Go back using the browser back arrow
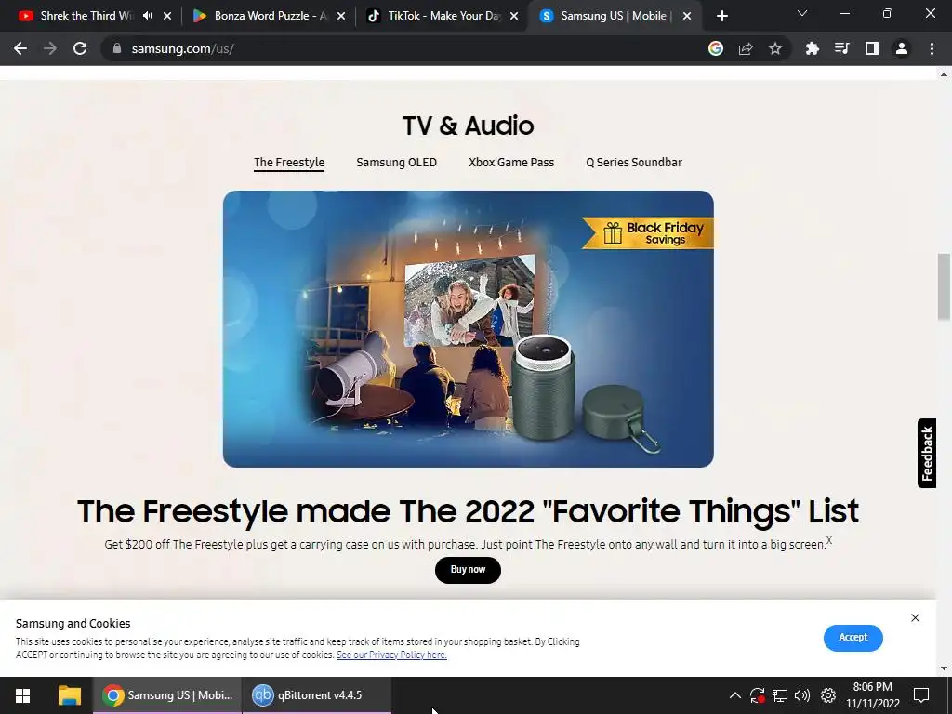The height and width of the screenshot is (714, 952). pos(20,48)
